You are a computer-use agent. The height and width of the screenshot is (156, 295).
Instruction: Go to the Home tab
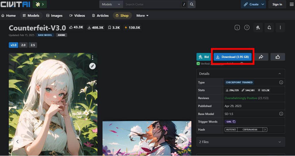(x=8, y=16)
